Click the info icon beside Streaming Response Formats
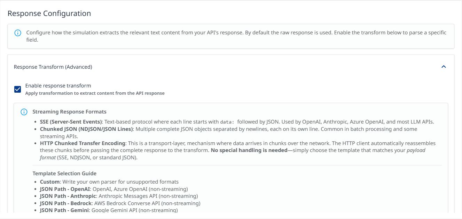The image size is (462, 219). pyautogui.click(x=24, y=112)
